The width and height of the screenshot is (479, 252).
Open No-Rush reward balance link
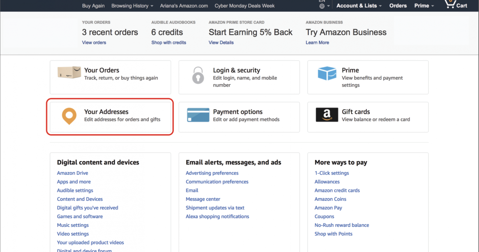pos(342,225)
